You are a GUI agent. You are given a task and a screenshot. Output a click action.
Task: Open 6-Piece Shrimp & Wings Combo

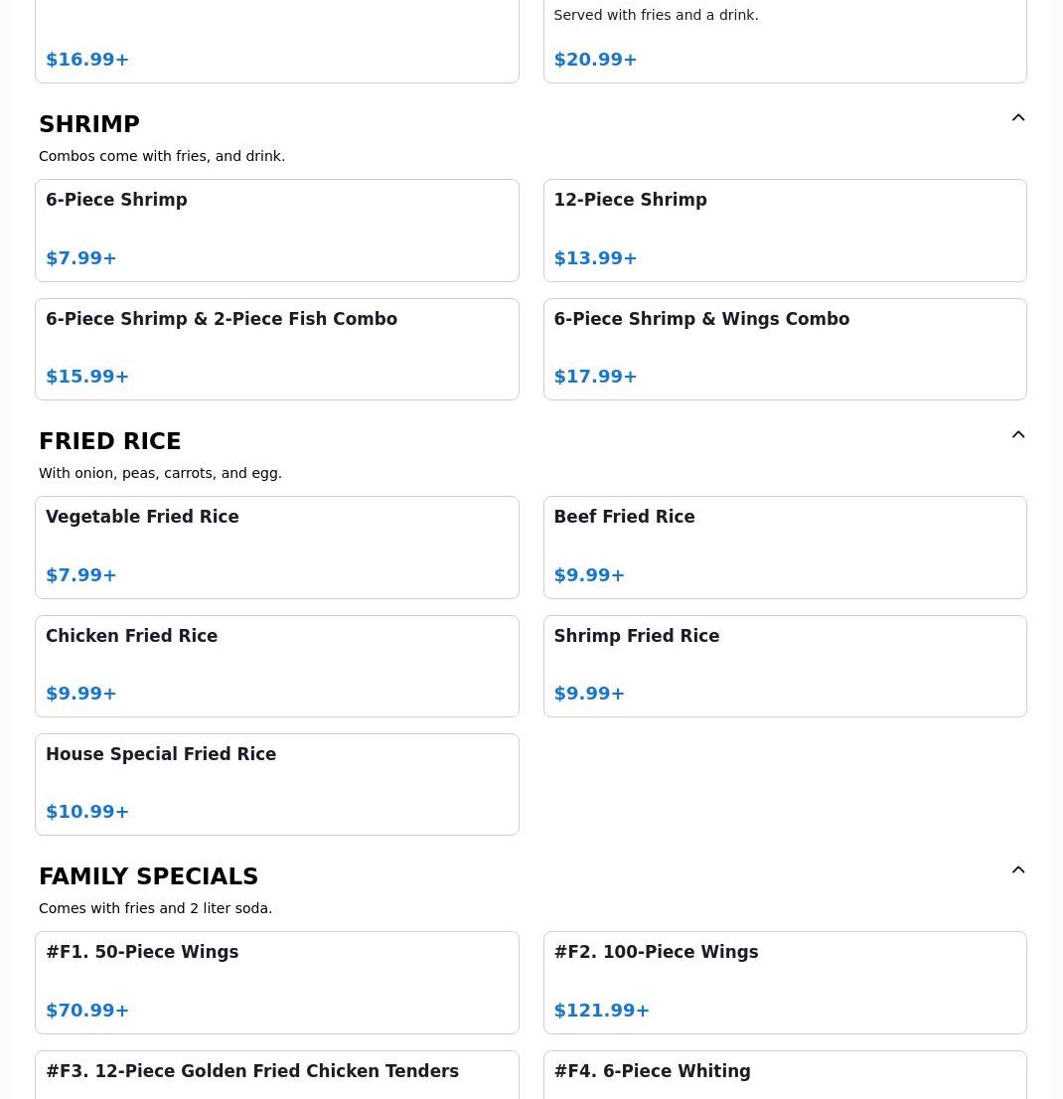pyautogui.click(x=785, y=349)
